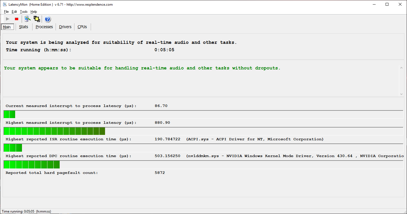407x214 pixels.
Task: Click 'Highest reported DPC routine execution time' label
Action: (68, 156)
